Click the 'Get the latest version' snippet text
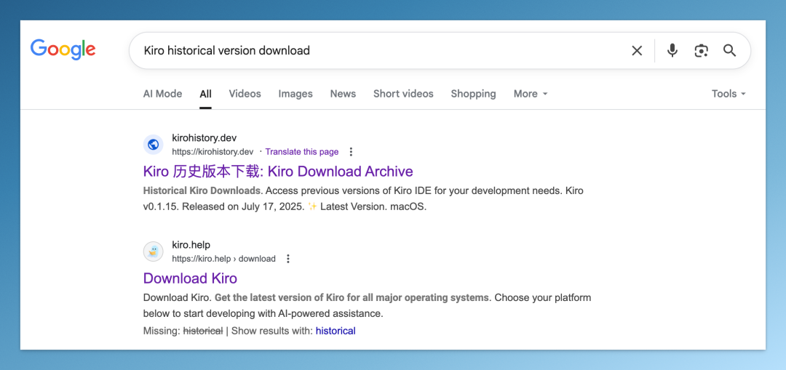The image size is (786, 370). tap(352, 297)
